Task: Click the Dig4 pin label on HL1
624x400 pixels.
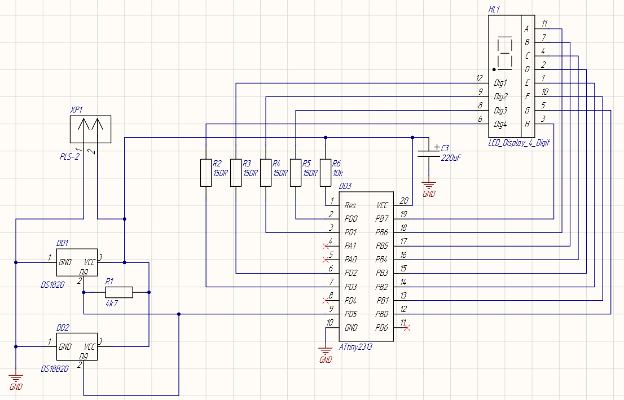Action: pyautogui.click(x=500, y=124)
